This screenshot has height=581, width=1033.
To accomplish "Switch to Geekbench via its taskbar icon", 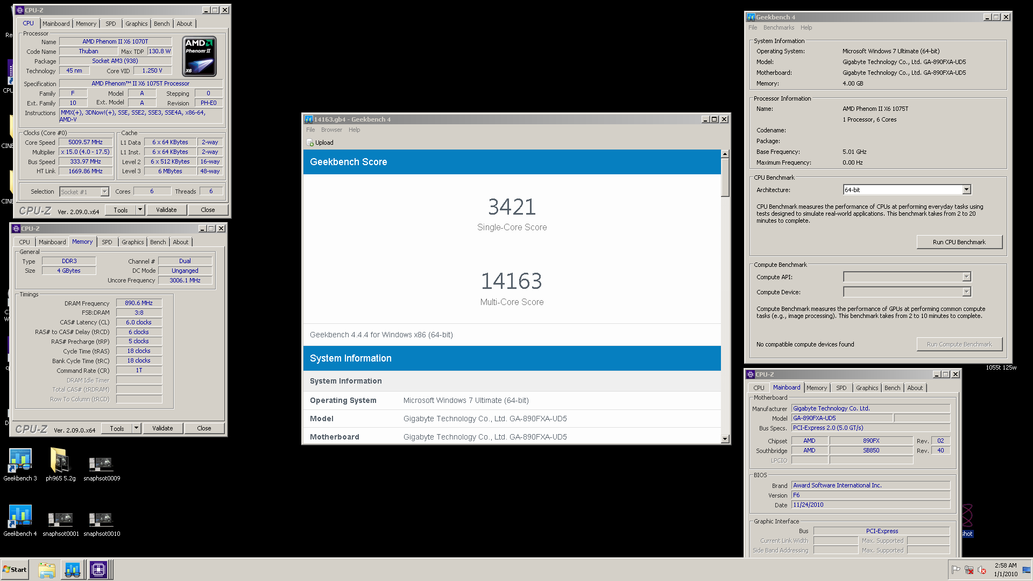I will click(72, 570).
